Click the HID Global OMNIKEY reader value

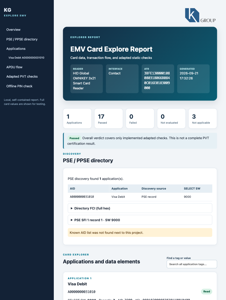[x=84, y=81]
